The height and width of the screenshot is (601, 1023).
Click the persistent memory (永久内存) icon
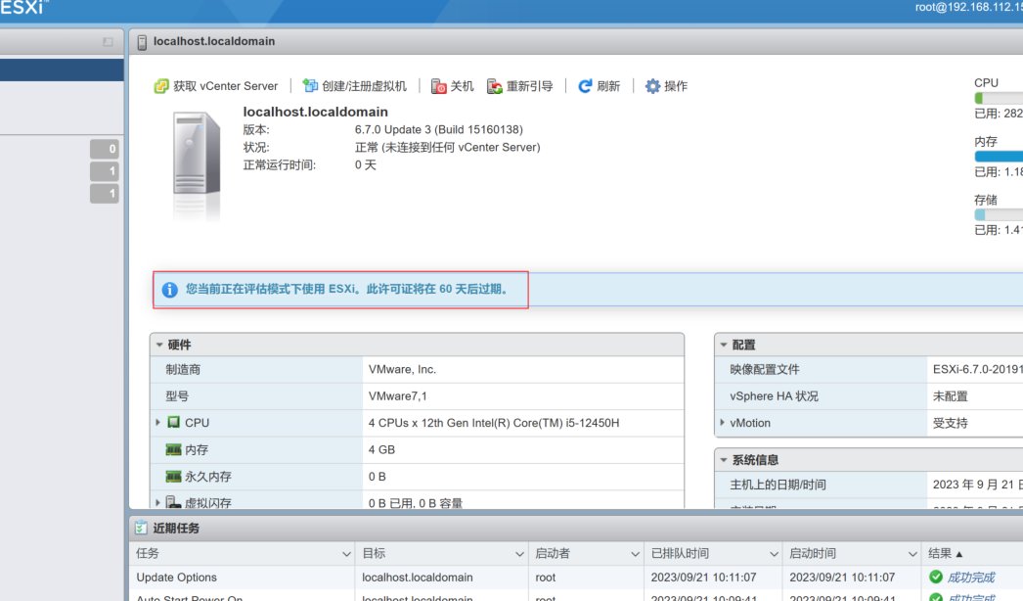coord(173,477)
